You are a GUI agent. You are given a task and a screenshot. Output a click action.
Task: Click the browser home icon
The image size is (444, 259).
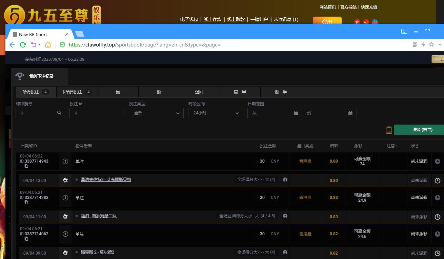tap(48, 45)
